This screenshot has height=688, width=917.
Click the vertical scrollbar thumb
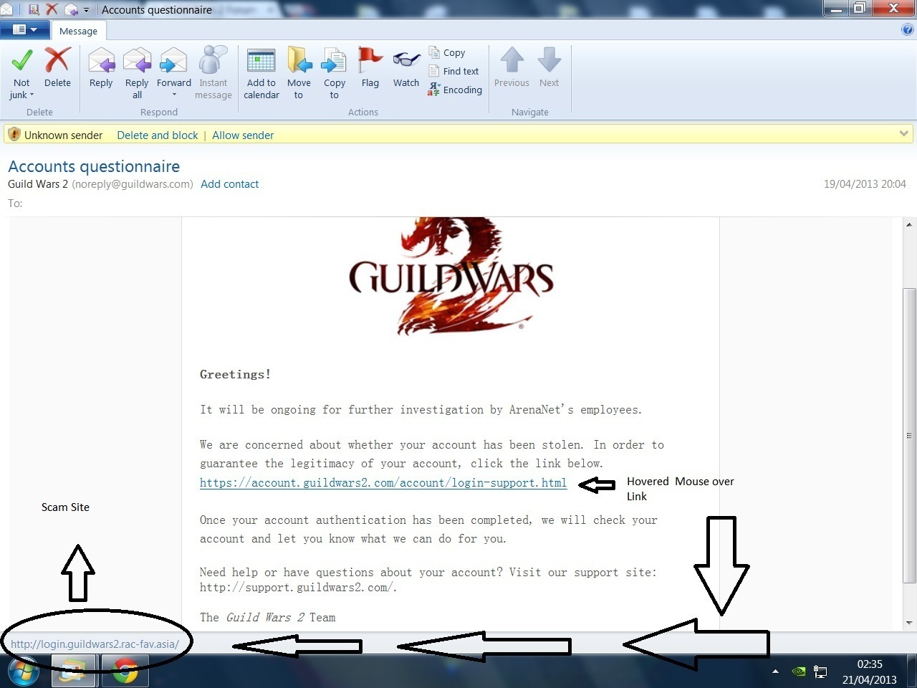[x=909, y=435]
